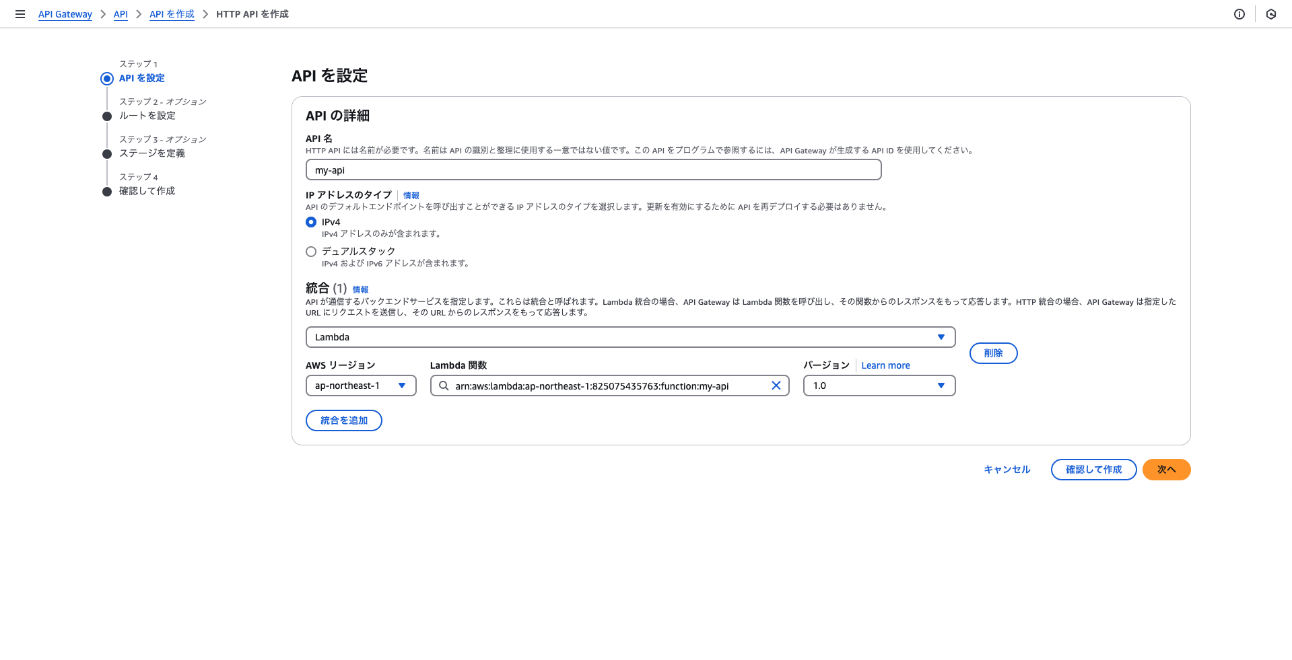This screenshot has height=660, width=1292.
Task: Select the IPv4 address type option
Action: pyautogui.click(x=310, y=221)
